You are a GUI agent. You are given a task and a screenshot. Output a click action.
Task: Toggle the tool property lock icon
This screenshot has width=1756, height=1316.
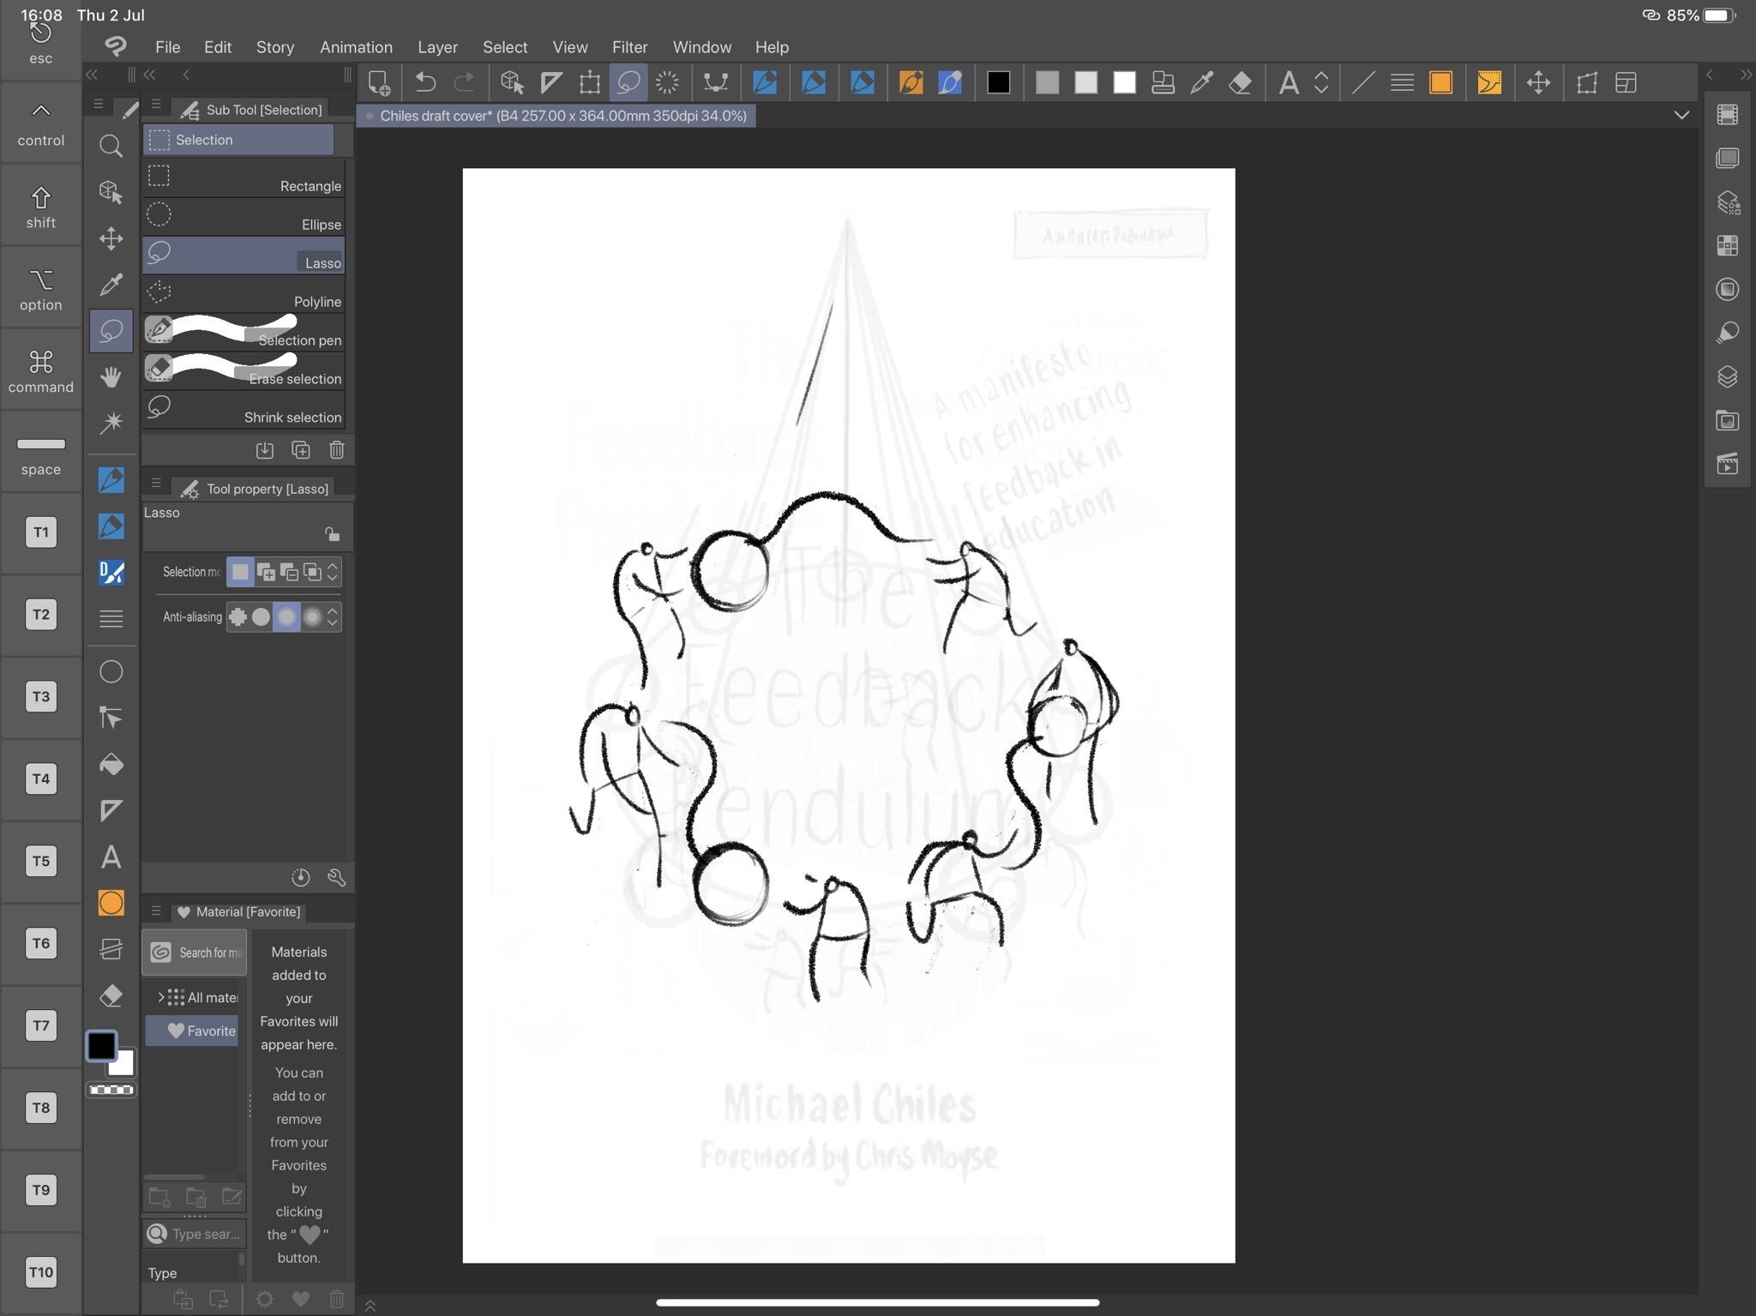click(x=333, y=535)
